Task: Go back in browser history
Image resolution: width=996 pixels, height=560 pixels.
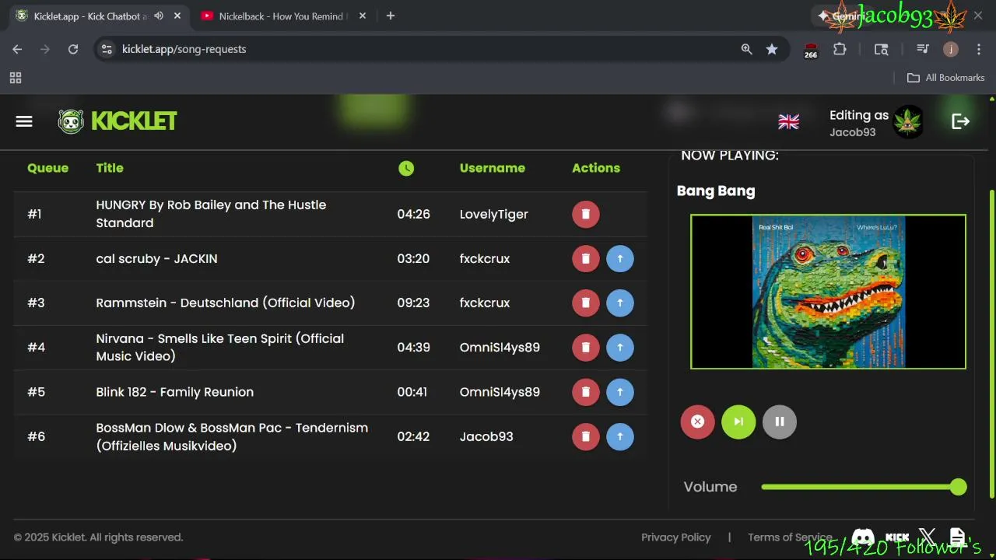Action: (17, 49)
